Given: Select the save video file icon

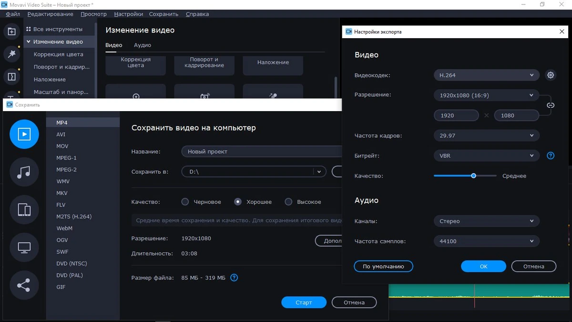Looking at the screenshot, I should tap(24, 134).
